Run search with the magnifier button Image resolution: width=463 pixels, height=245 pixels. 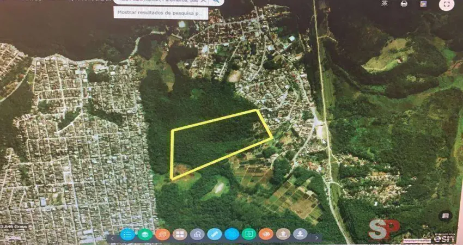[x=216, y=2]
